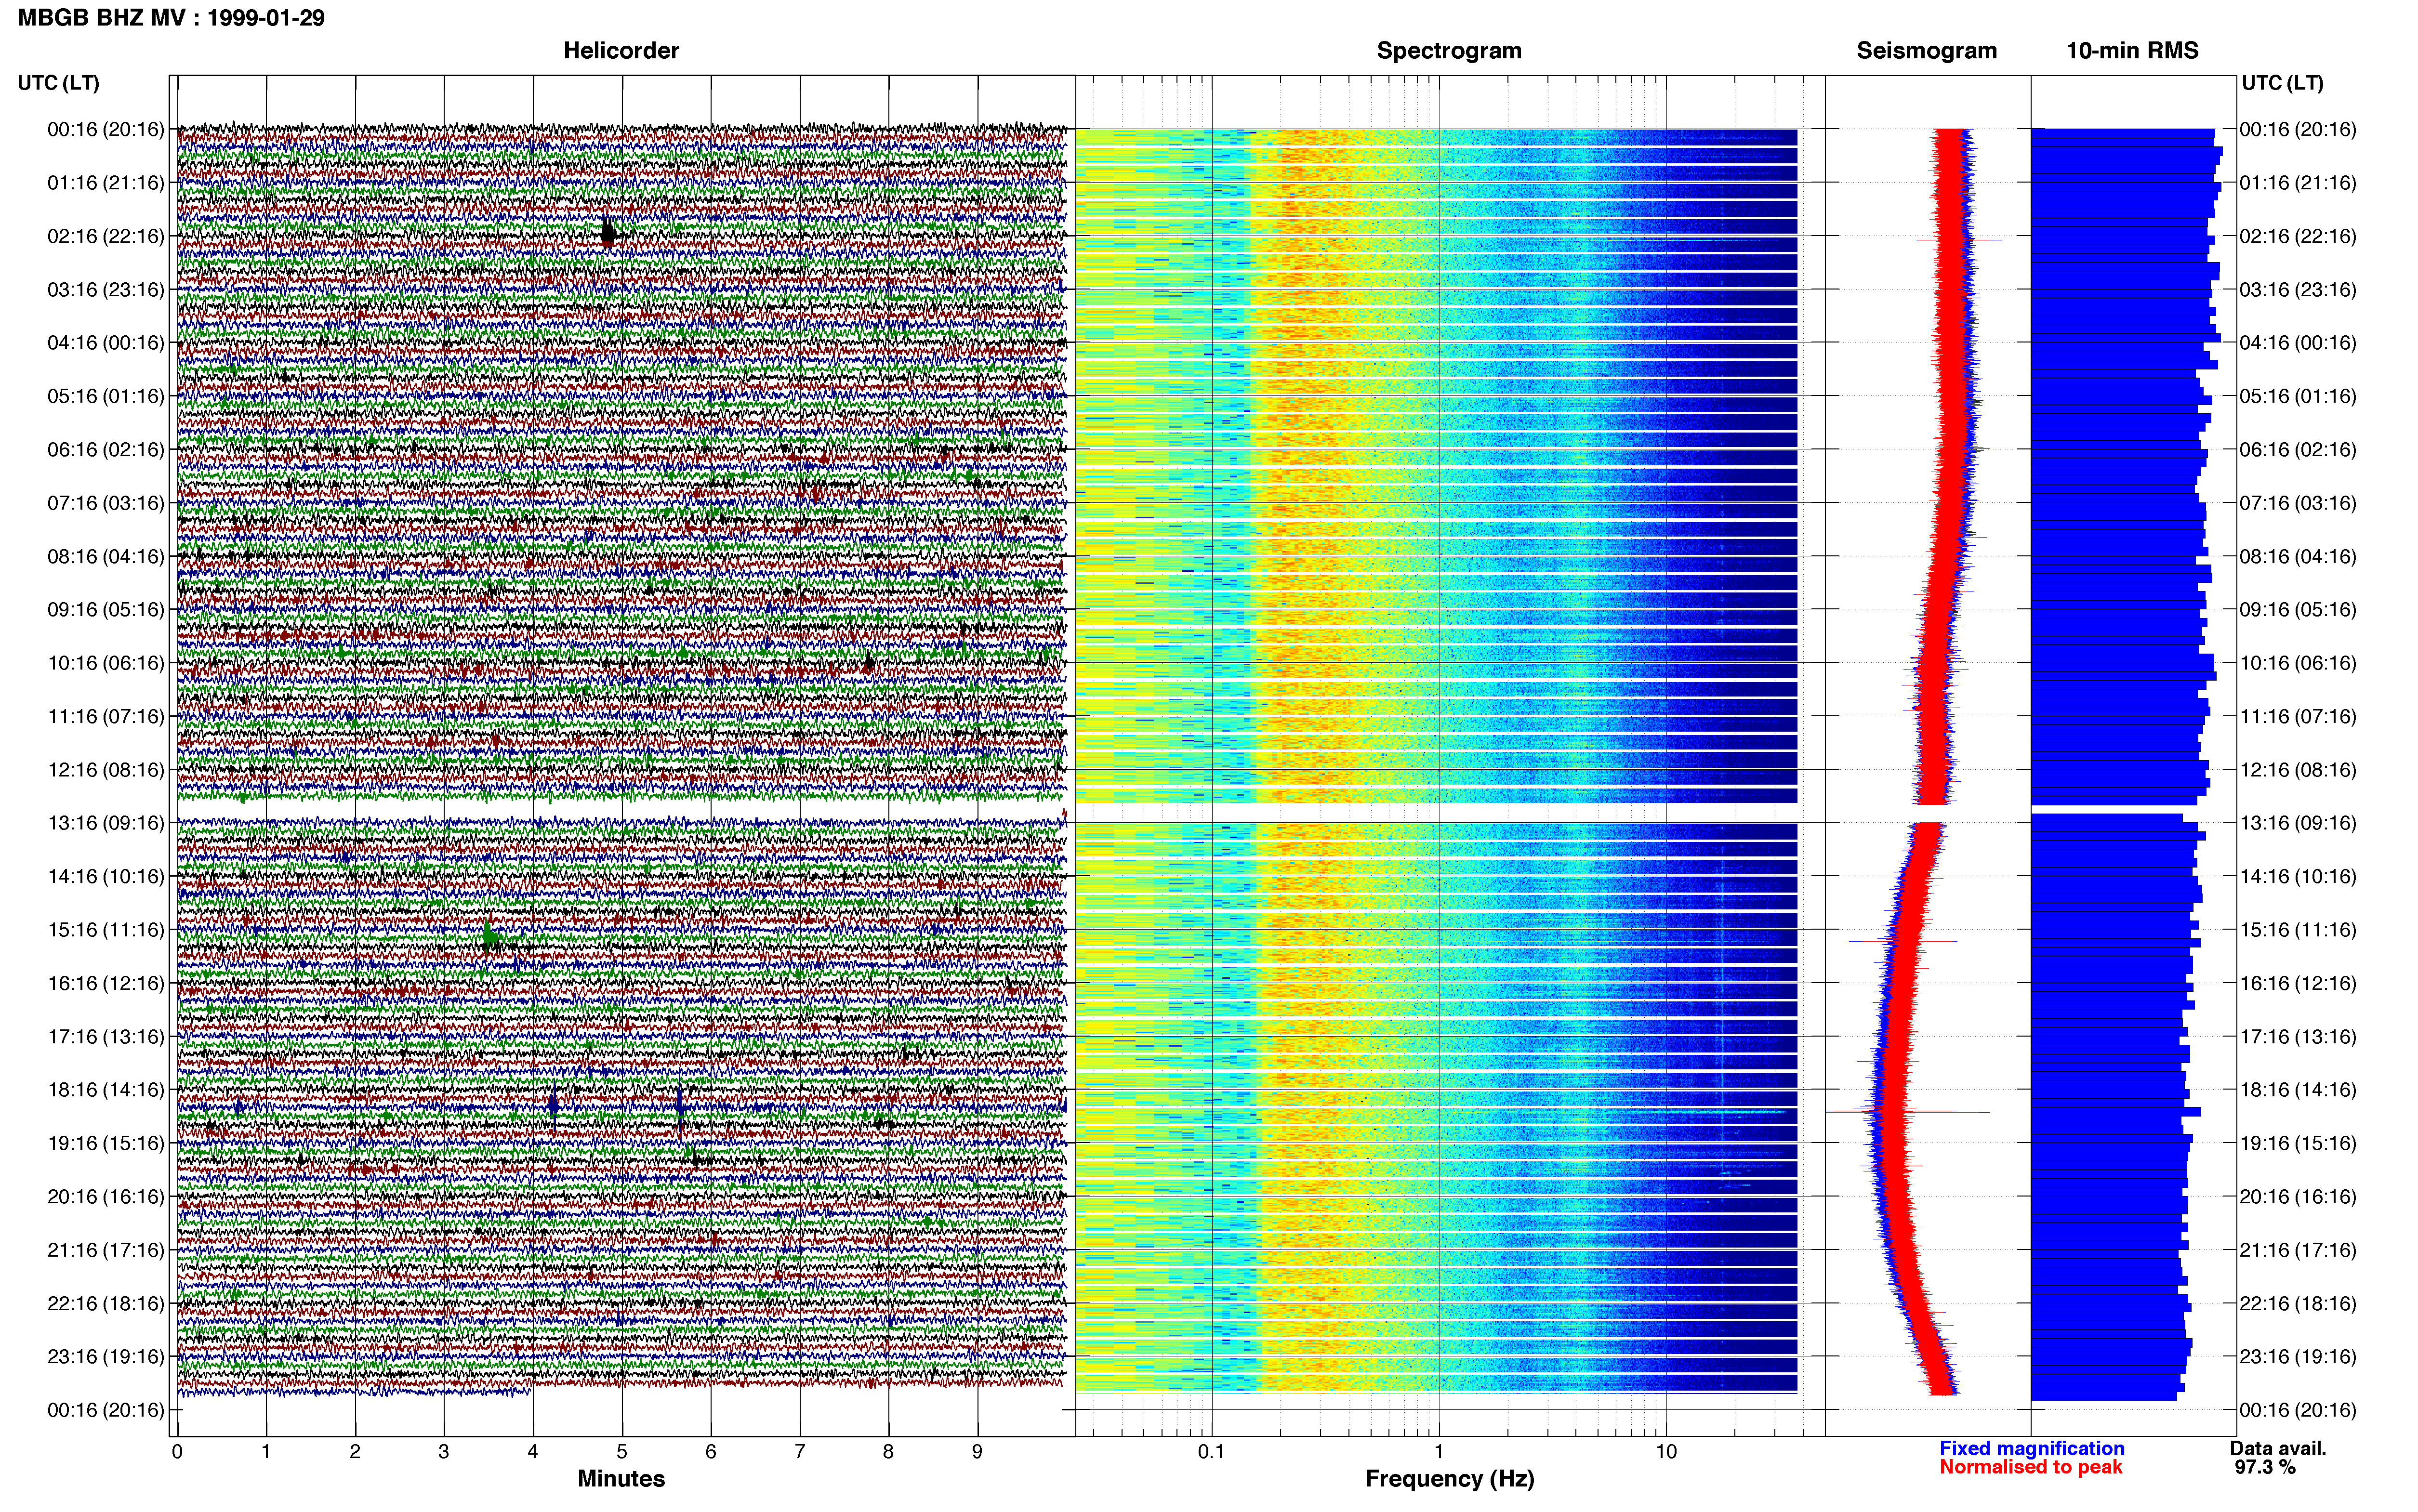Click the 'Normalised to peak' legend text

coord(2030,1467)
